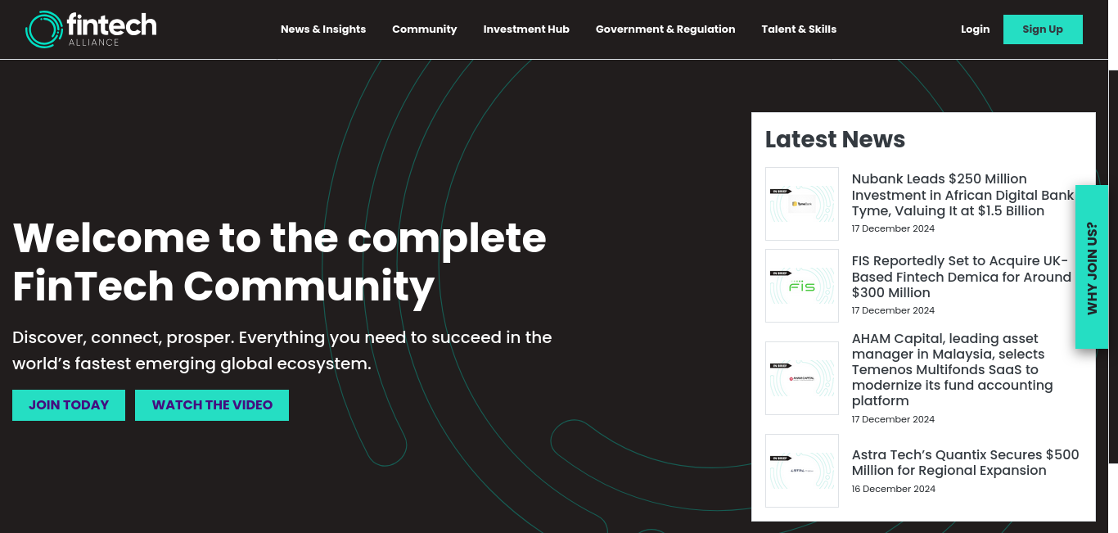
Task: Open AHAM Capital selects Temenos article
Action: (x=953, y=369)
